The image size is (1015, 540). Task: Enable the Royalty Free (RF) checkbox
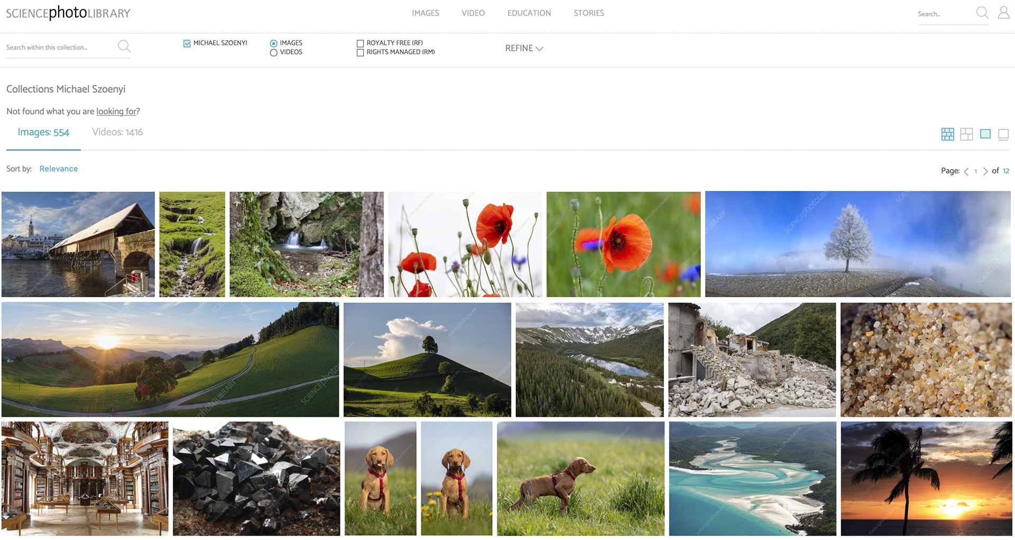pos(360,43)
